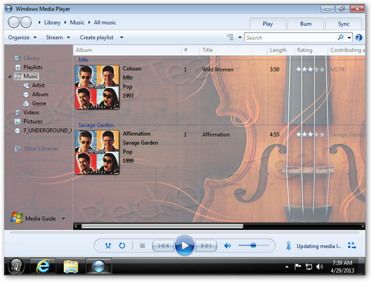Click the Colours album art thumbnail
The height and width of the screenshot is (282, 372).
pos(97,87)
